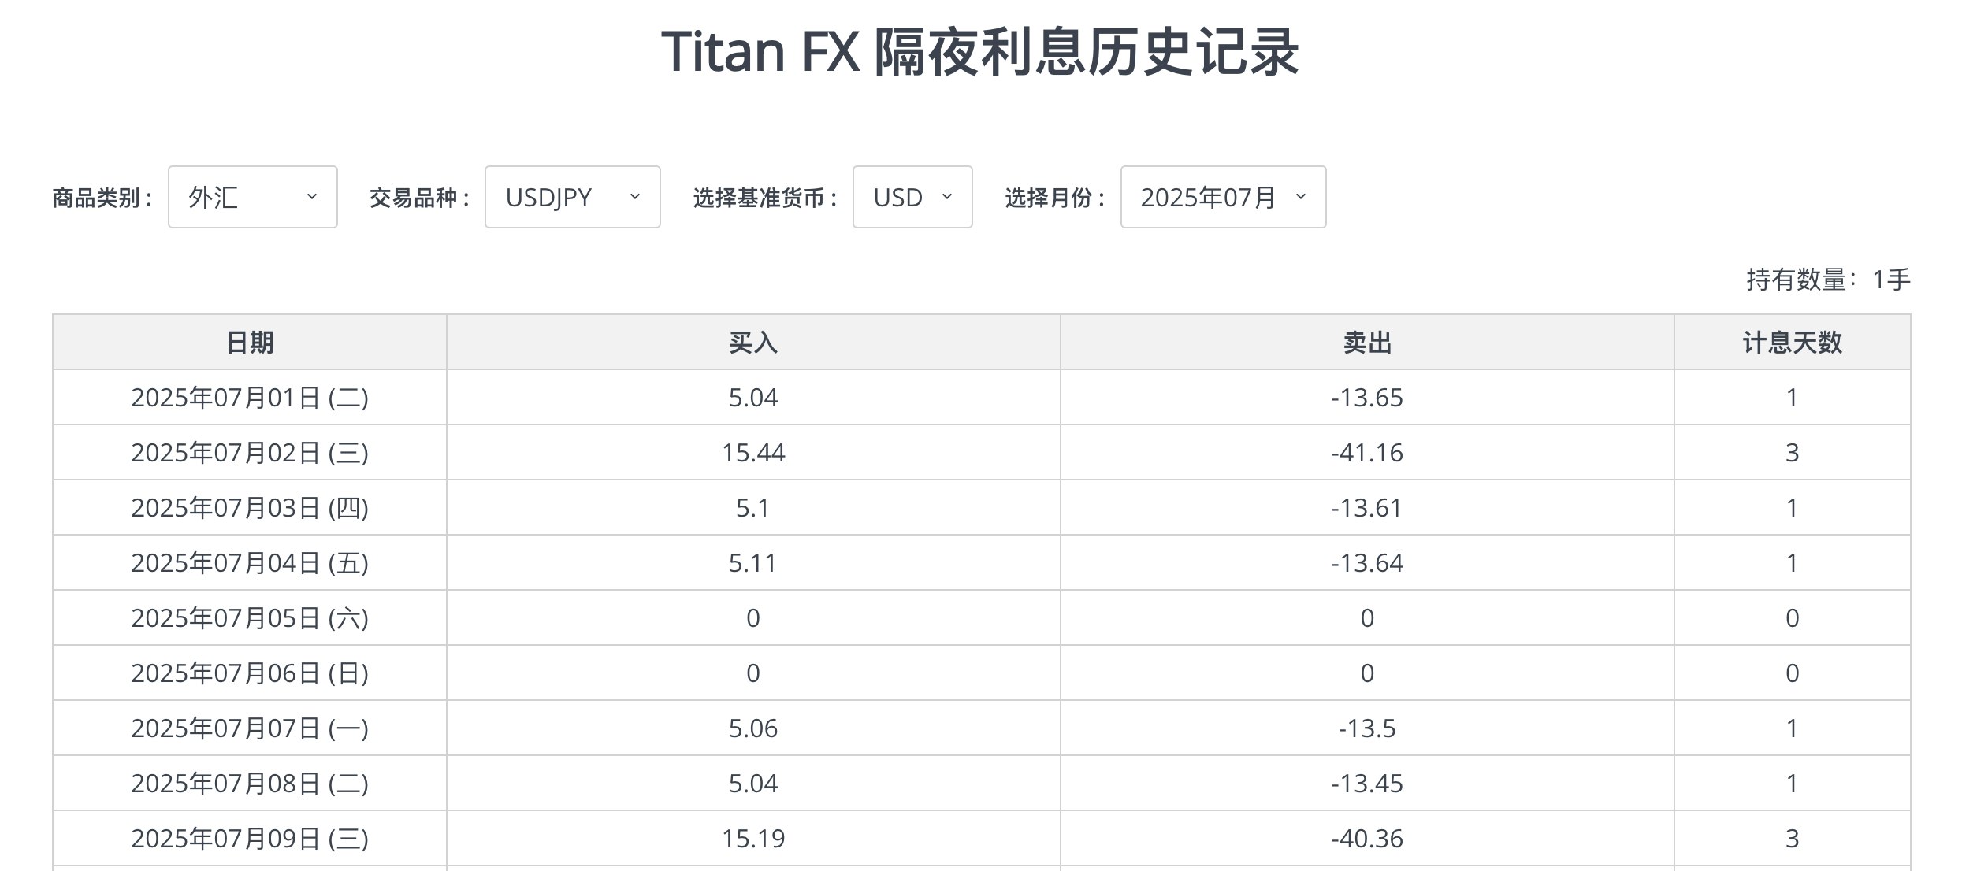Click the 持有数量: 1手 label
The height and width of the screenshot is (871, 1962).
pyautogui.click(x=1828, y=280)
